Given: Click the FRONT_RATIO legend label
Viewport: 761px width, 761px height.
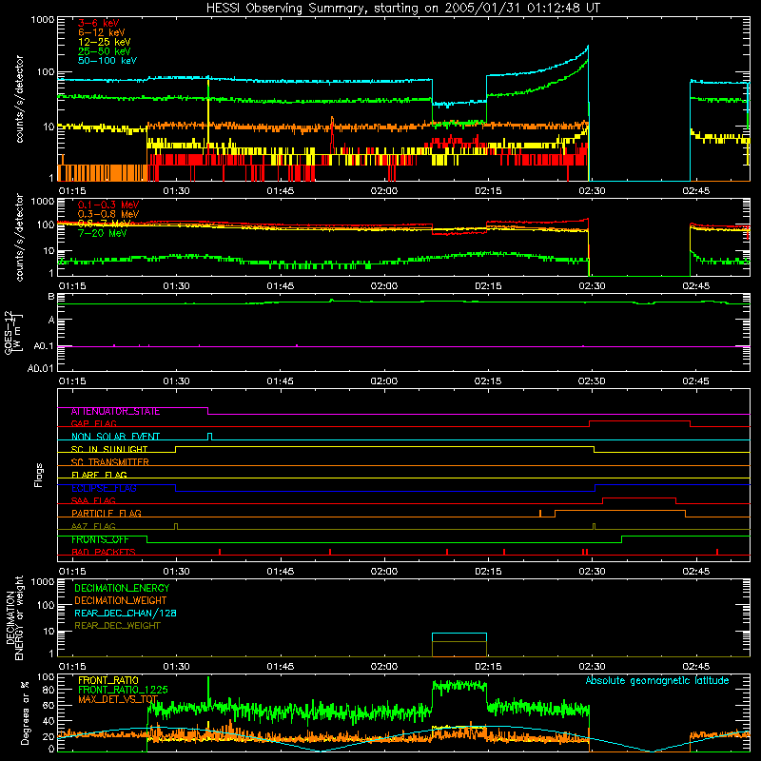Looking at the screenshot, I should [108, 680].
